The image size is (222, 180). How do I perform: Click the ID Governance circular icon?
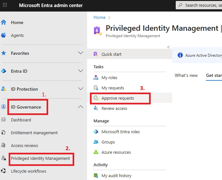pyautogui.click(x=4, y=107)
